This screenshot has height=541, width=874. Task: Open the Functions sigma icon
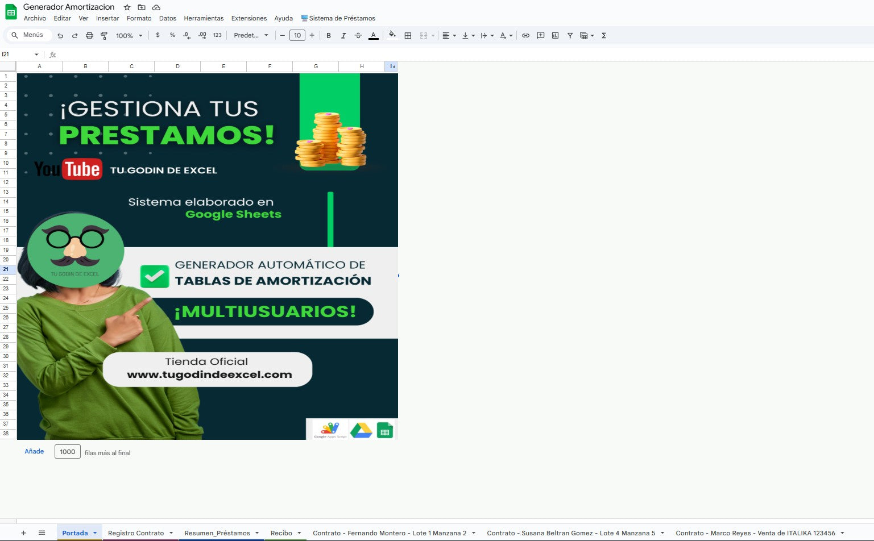(x=604, y=36)
